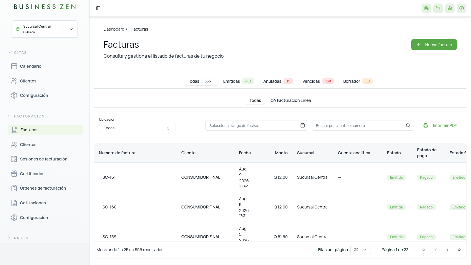Jump to last page of results
This screenshot has height=265, width=471.
point(459,250)
